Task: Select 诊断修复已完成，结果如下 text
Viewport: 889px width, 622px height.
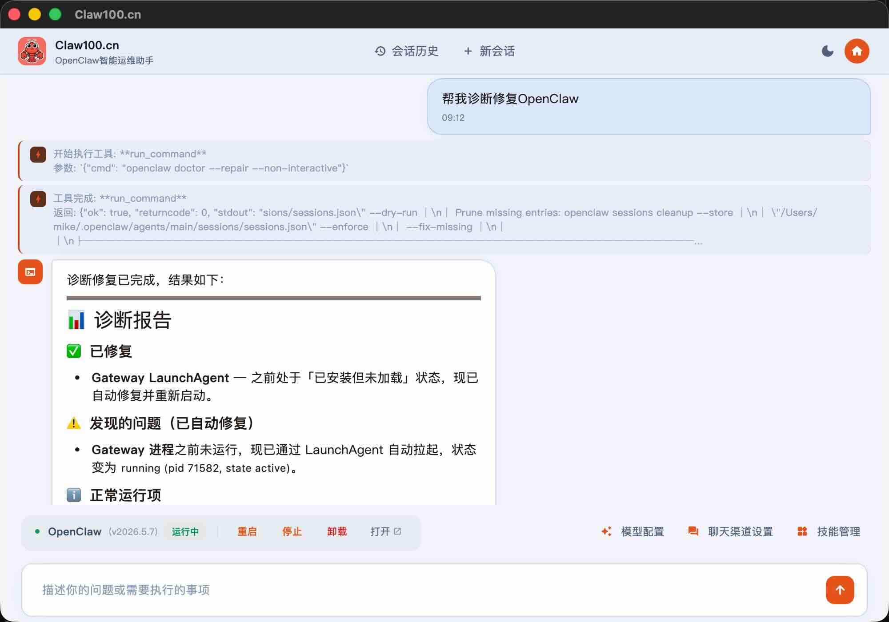Action: coord(145,280)
